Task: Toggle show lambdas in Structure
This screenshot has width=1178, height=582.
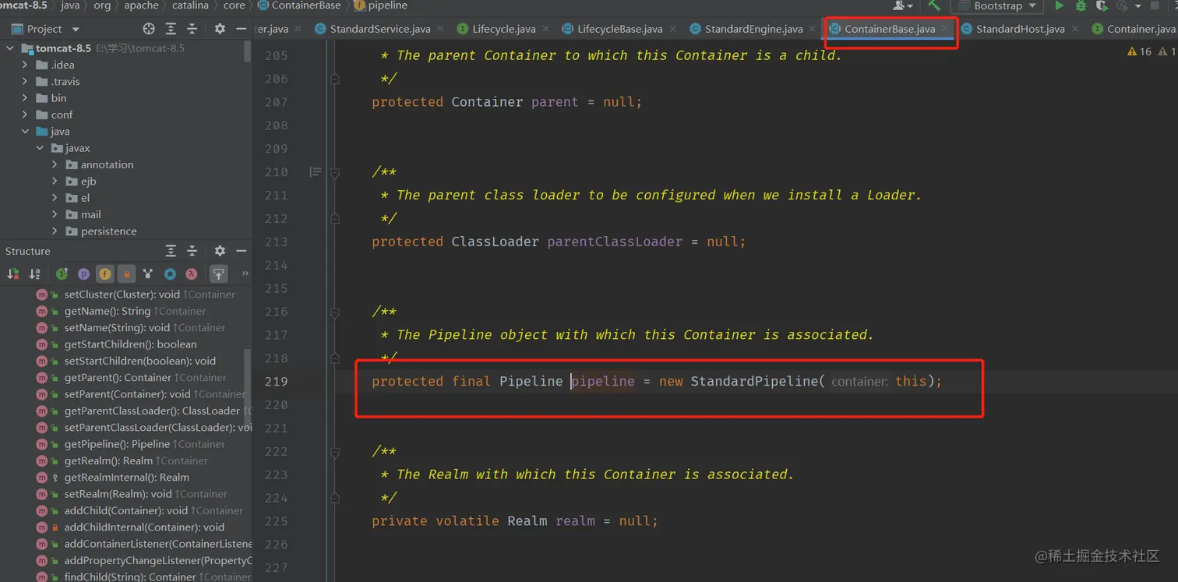Action: [191, 273]
